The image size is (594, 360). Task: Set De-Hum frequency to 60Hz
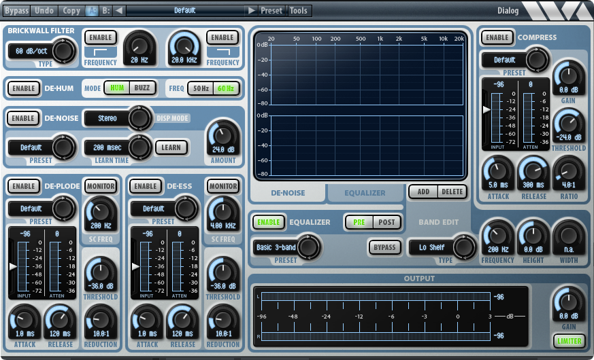point(226,88)
